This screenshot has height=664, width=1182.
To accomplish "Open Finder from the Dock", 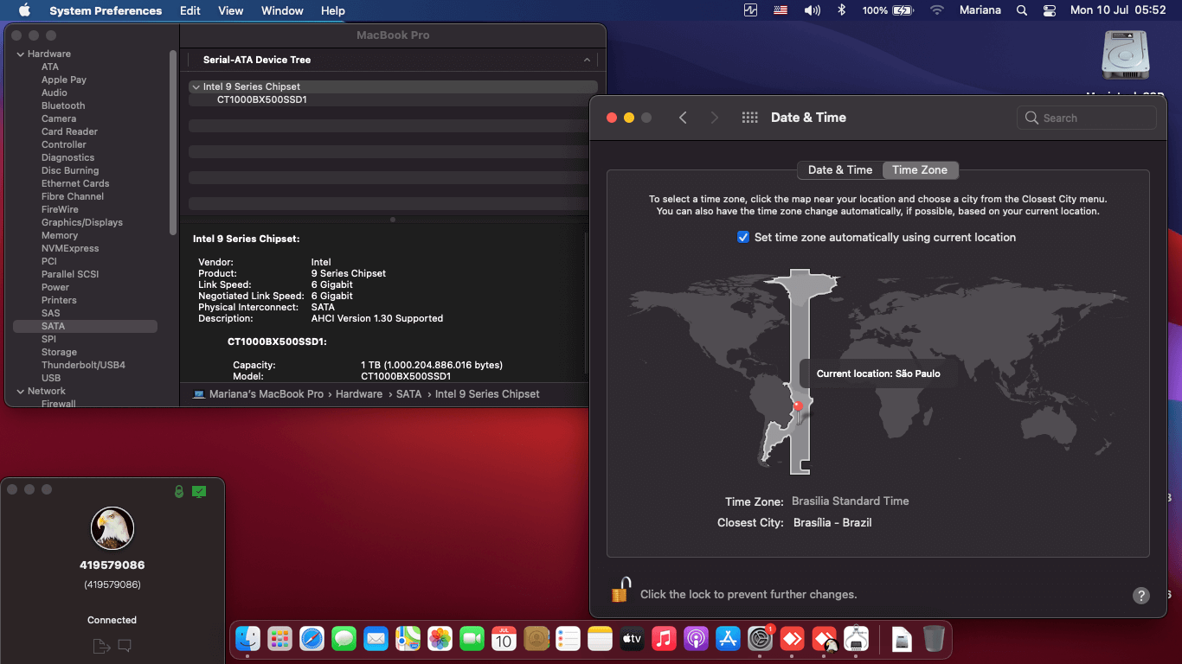I will (x=248, y=639).
